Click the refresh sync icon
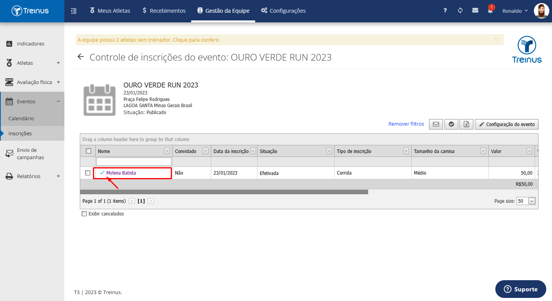This screenshot has width=552, height=301. [460, 11]
